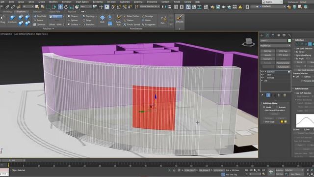Open the Hierarchy panel icon
The width and height of the screenshot is (314, 177).
pos(273,35)
